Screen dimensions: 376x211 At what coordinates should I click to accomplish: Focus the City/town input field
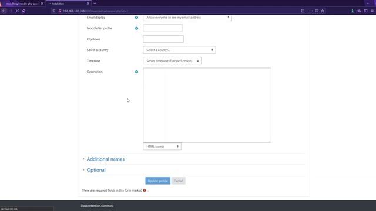coord(163,39)
